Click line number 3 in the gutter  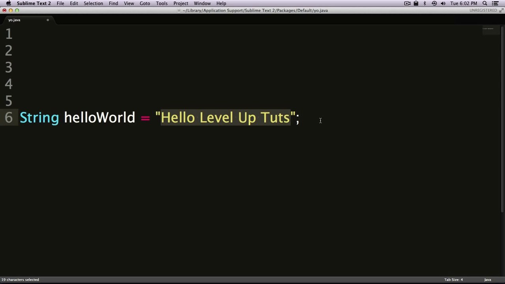pyautogui.click(x=9, y=67)
